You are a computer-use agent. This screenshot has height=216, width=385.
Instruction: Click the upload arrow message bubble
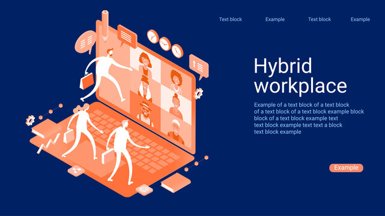click(x=199, y=67)
